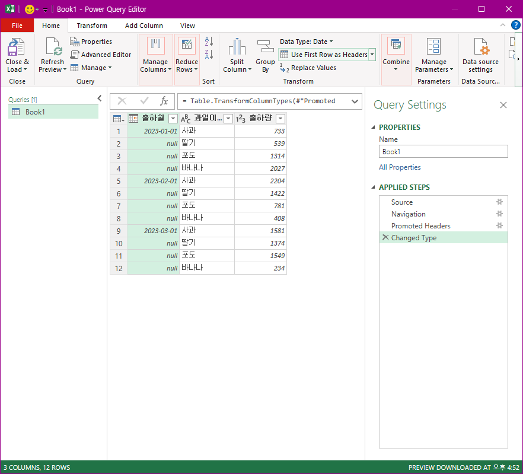Image resolution: width=523 pixels, height=474 pixels.
Task: Click ABC type icon of 과일이 column
Action: pyautogui.click(x=186, y=119)
